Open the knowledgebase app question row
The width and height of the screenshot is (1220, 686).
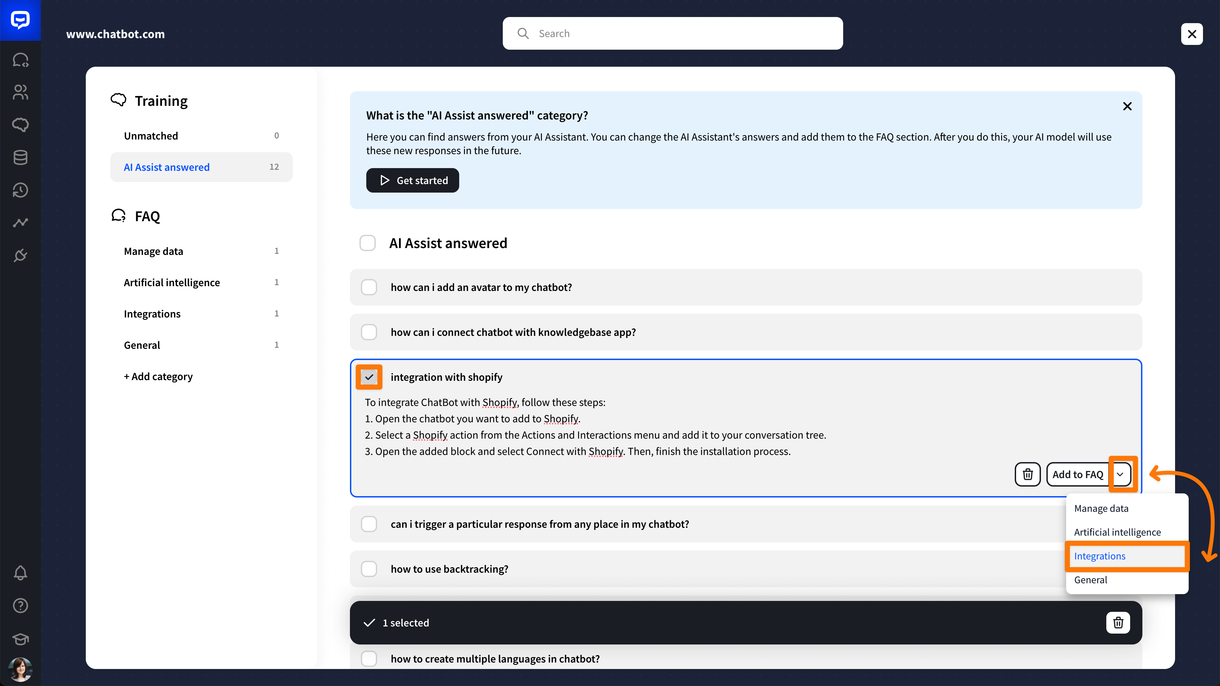coord(746,332)
